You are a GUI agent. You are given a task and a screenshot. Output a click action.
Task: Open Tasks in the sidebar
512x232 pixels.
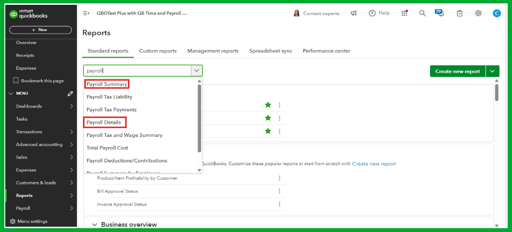coord(22,119)
